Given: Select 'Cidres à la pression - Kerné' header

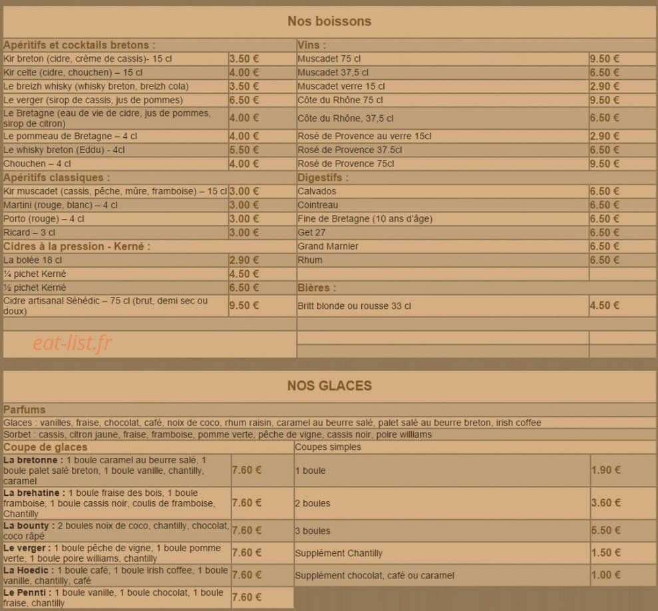Looking at the screenshot, I should [77, 246].
